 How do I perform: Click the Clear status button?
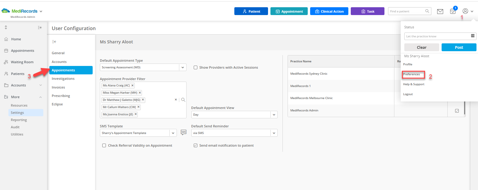point(421,47)
